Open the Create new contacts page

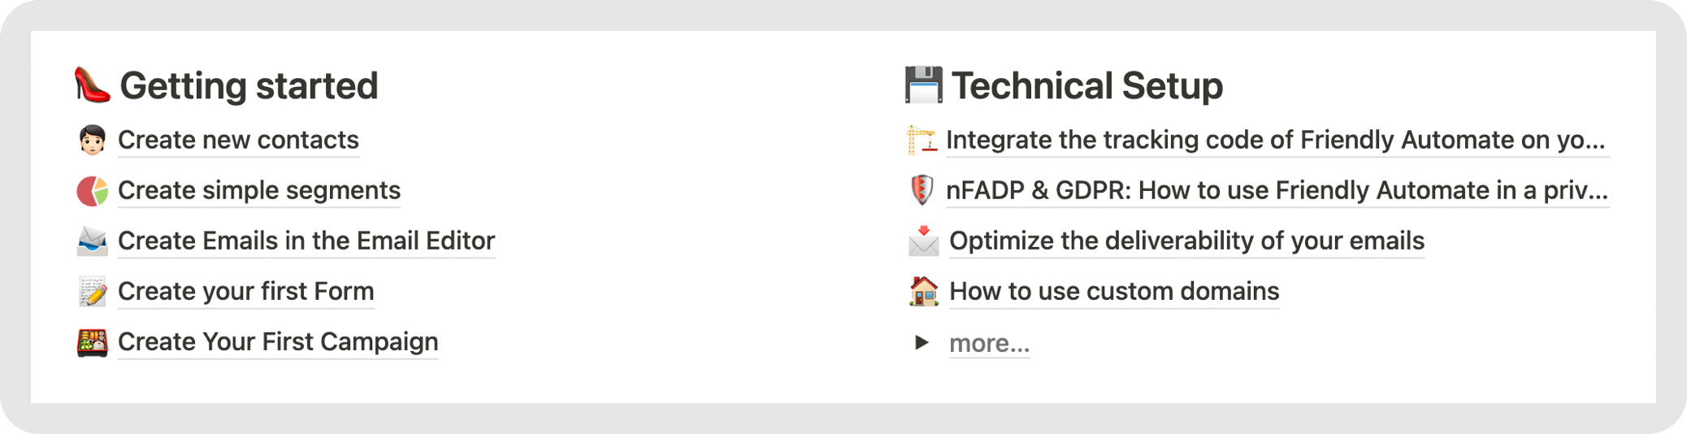coord(238,140)
